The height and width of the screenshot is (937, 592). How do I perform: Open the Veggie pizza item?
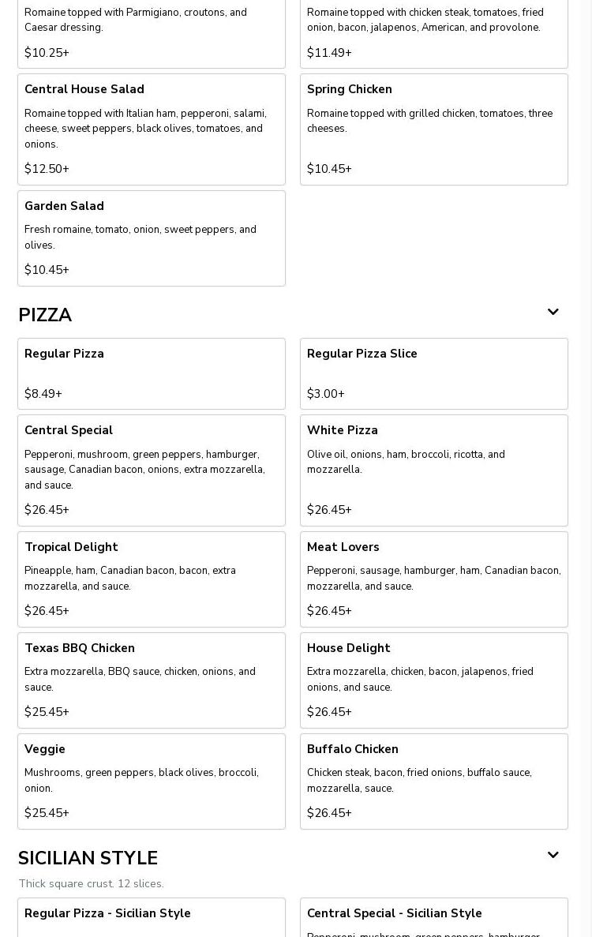pos(152,781)
